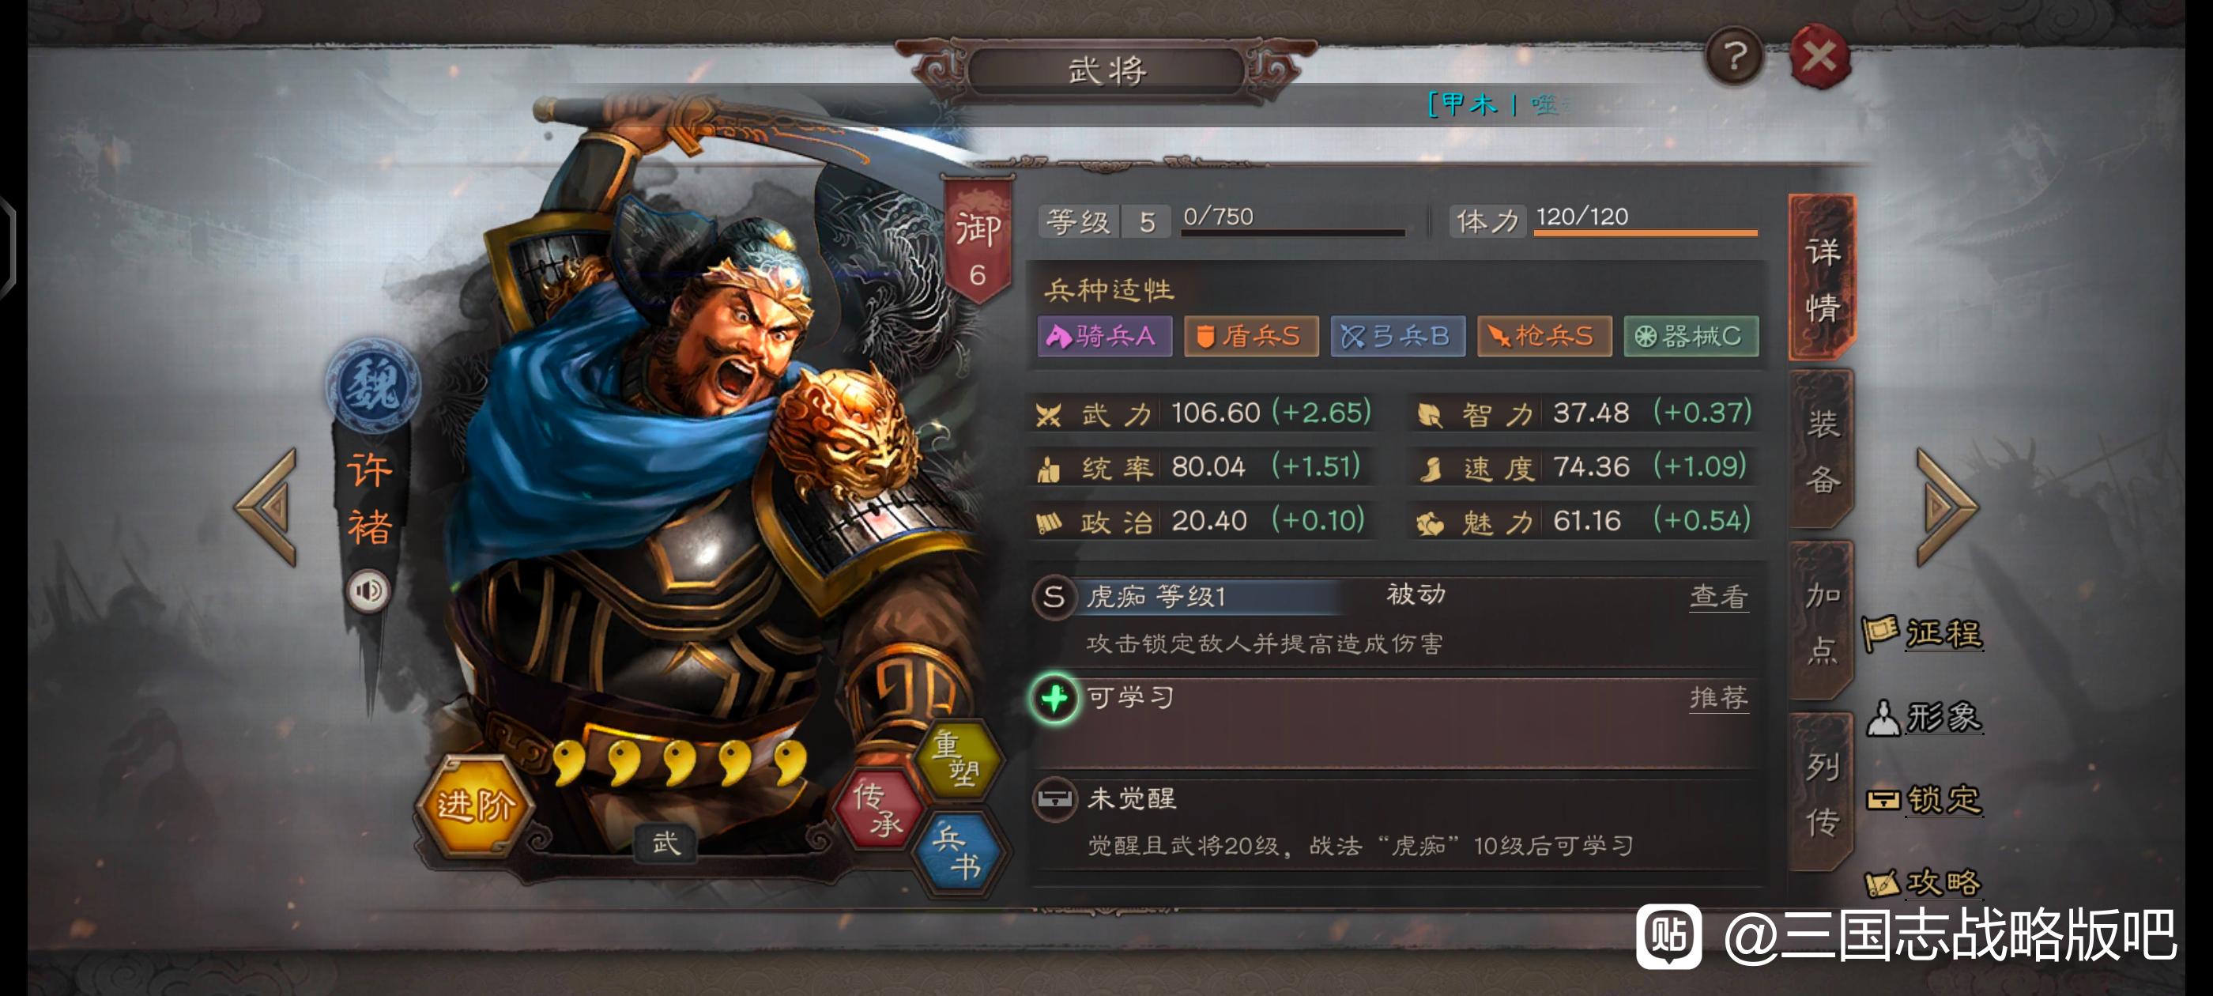2213x996 pixels.
Task: Click the 查看 view link for 虎痴
Action: coord(1718,596)
